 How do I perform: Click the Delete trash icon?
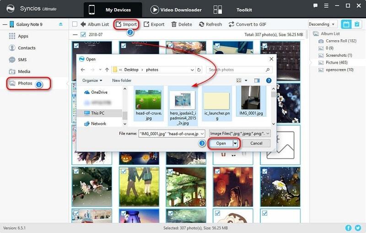point(174,24)
